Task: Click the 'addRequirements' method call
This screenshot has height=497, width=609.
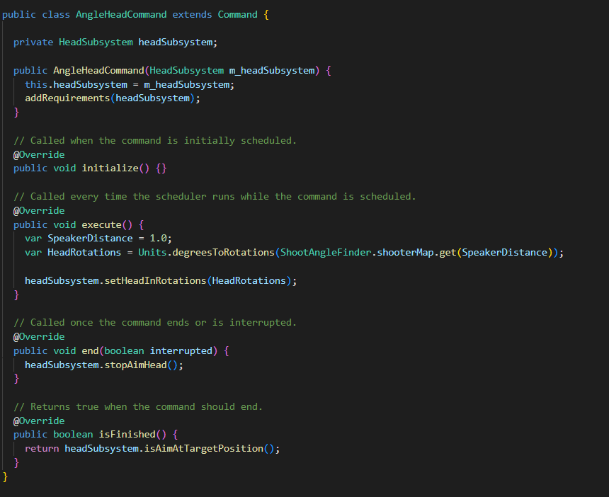Action: click(67, 98)
